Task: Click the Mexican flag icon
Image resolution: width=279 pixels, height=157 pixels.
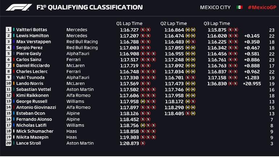Action: (x=239, y=7)
